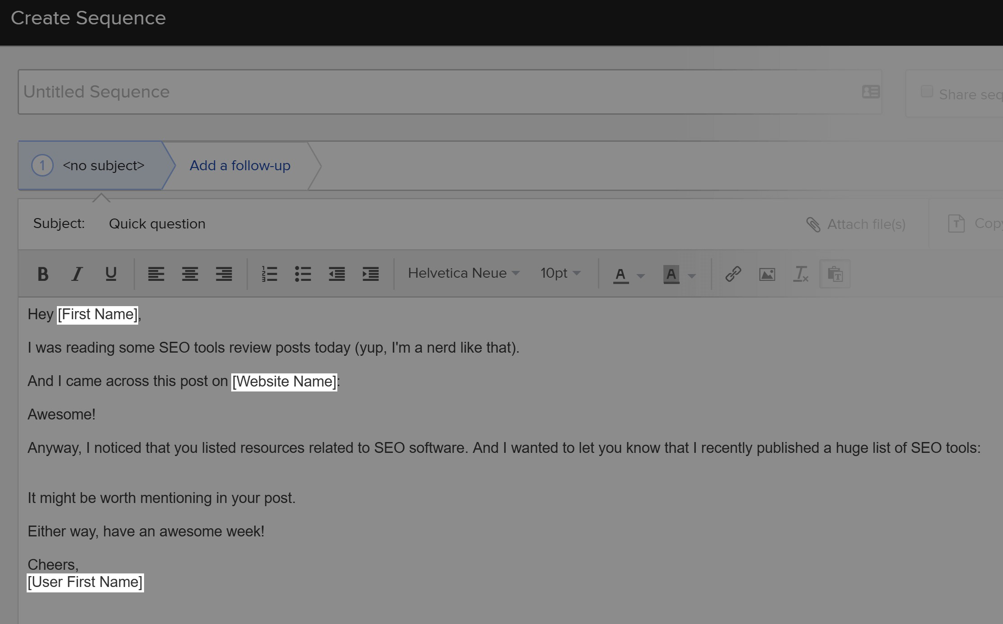Align text left
Image resolution: width=1003 pixels, height=624 pixels.
point(156,274)
